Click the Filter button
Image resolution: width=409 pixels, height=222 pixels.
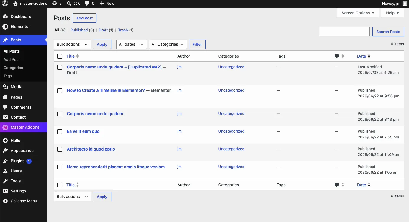pyautogui.click(x=197, y=44)
